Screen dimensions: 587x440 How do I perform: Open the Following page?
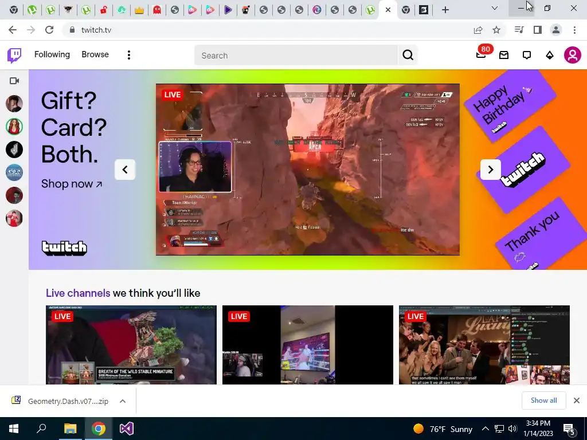[52, 54]
